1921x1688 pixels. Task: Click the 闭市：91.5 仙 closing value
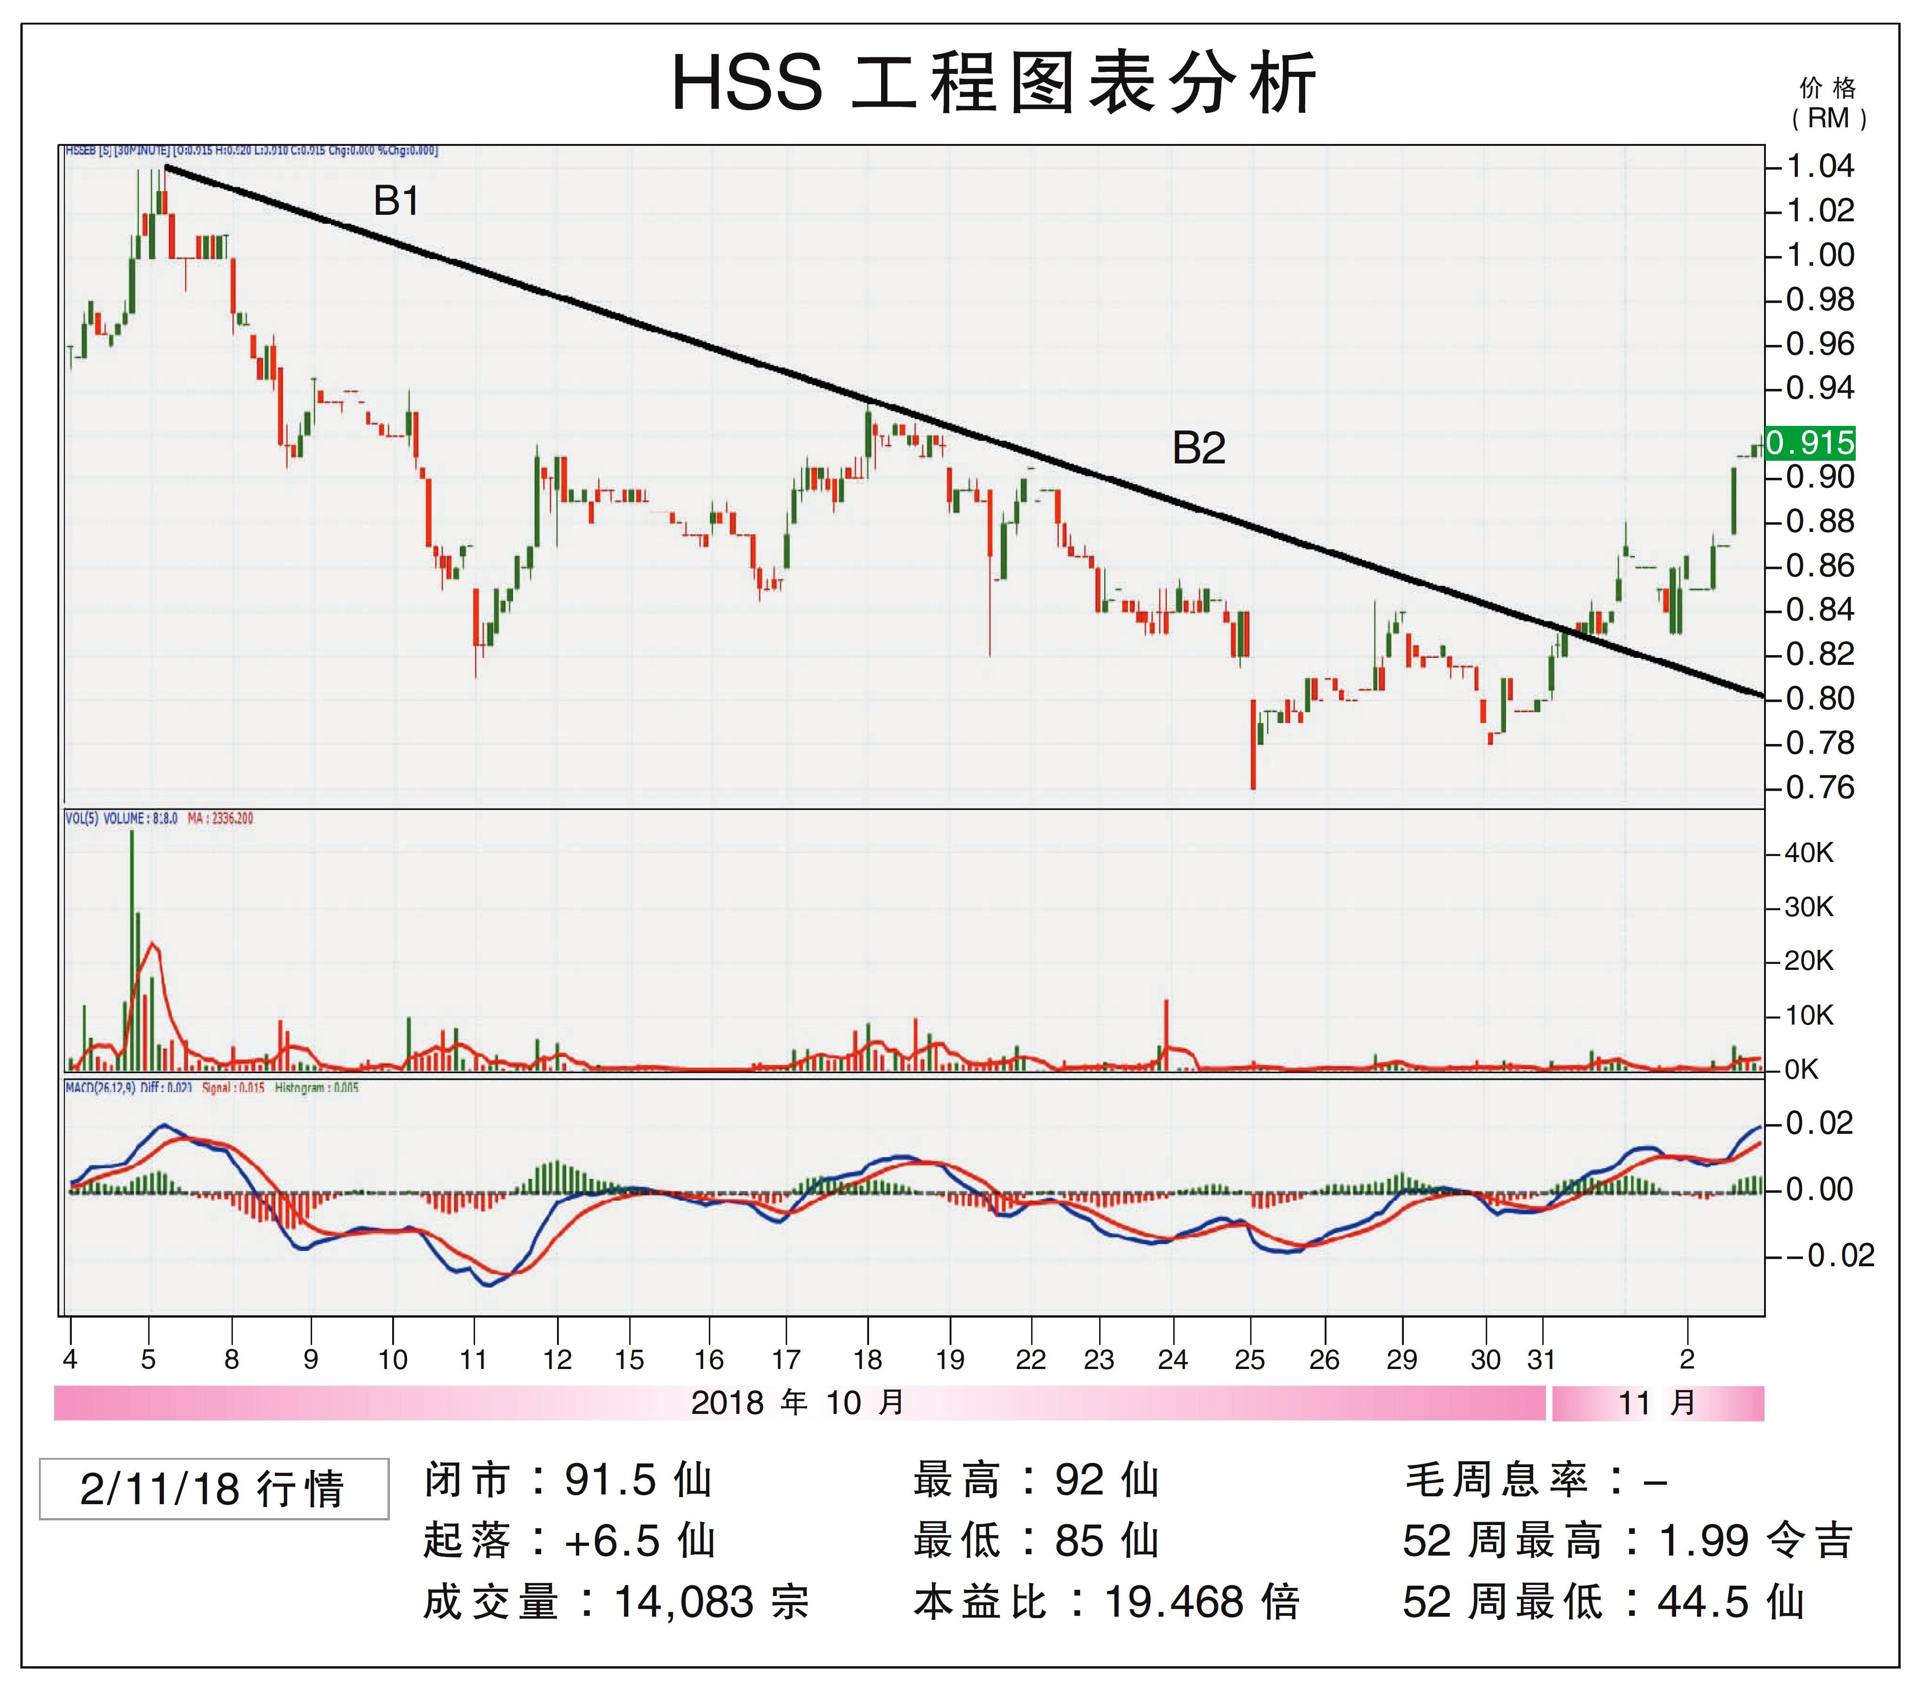point(568,1479)
